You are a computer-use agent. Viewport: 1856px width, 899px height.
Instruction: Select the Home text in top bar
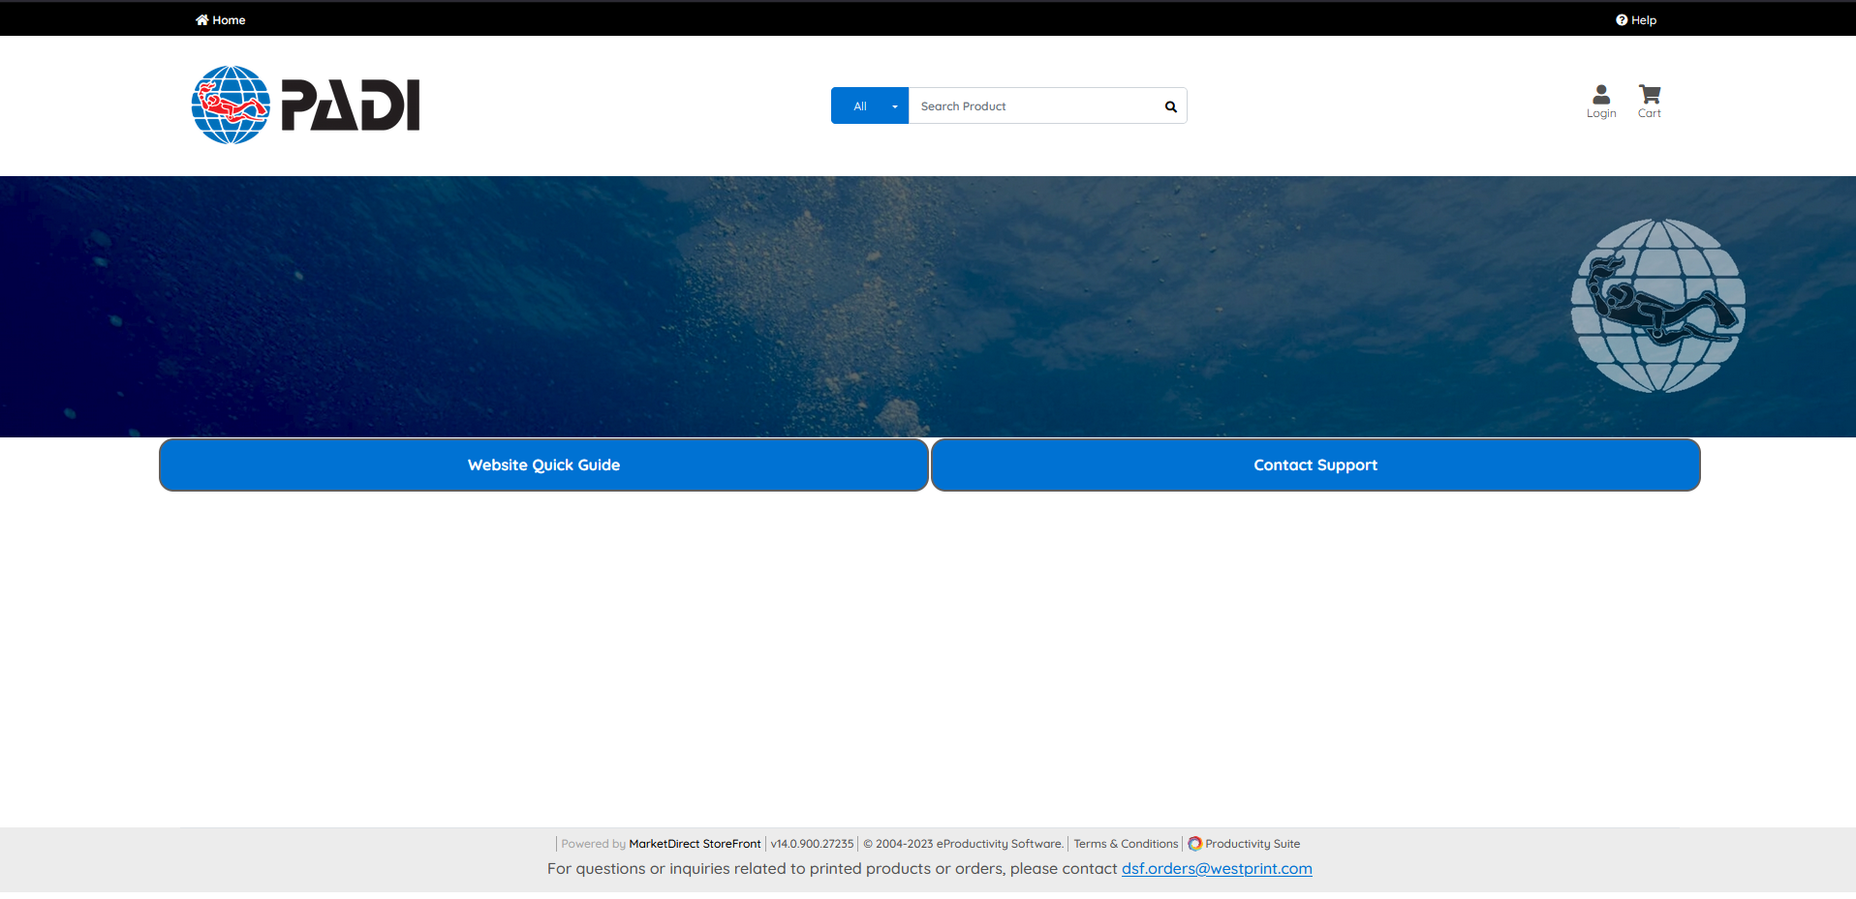(x=229, y=20)
